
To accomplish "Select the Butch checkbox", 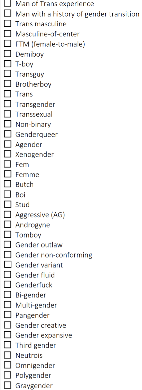I will (8, 185).
